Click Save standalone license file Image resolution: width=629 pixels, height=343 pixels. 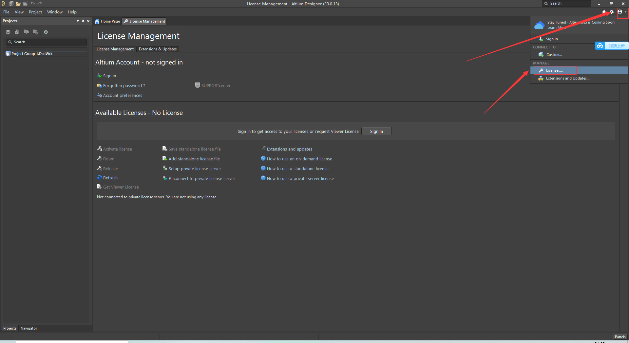click(195, 149)
